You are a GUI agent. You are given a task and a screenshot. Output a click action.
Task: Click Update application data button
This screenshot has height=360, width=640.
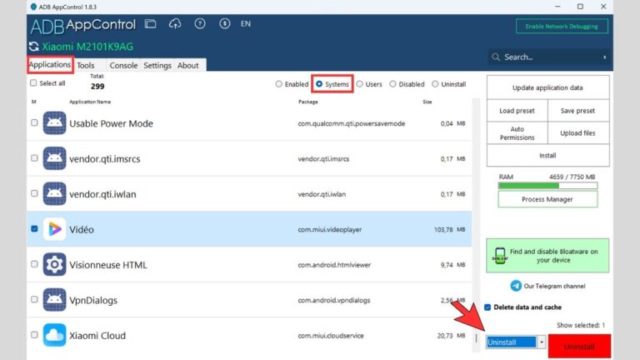(547, 87)
